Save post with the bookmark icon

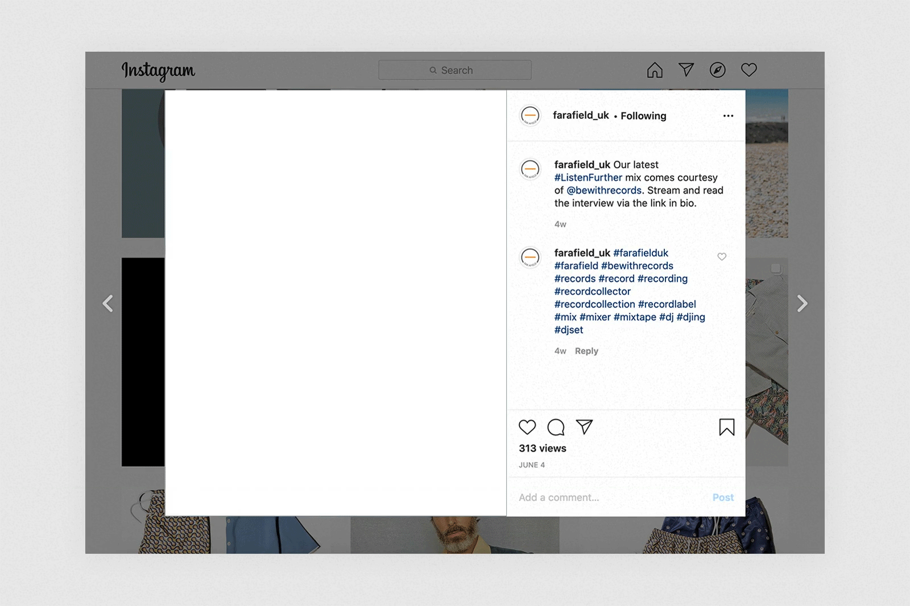point(726,427)
